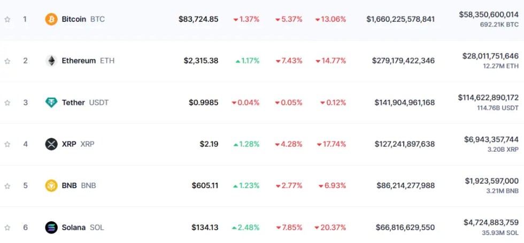Toggle the watchlist star for Ethereum

pyautogui.click(x=7, y=61)
